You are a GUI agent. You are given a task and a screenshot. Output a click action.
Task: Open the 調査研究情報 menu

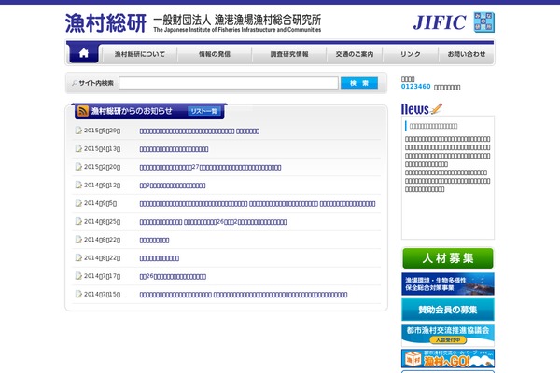(289, 54)
